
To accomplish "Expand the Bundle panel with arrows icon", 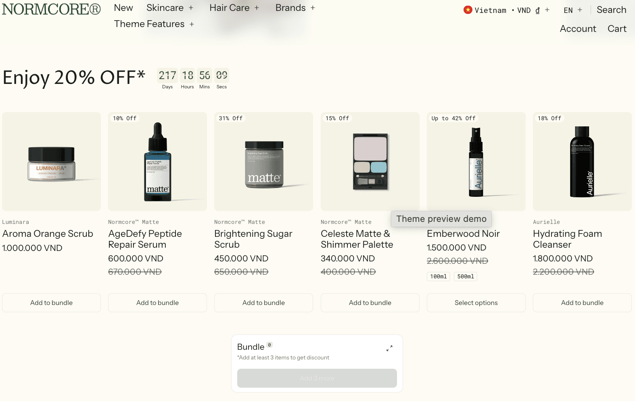I will 389,348.
